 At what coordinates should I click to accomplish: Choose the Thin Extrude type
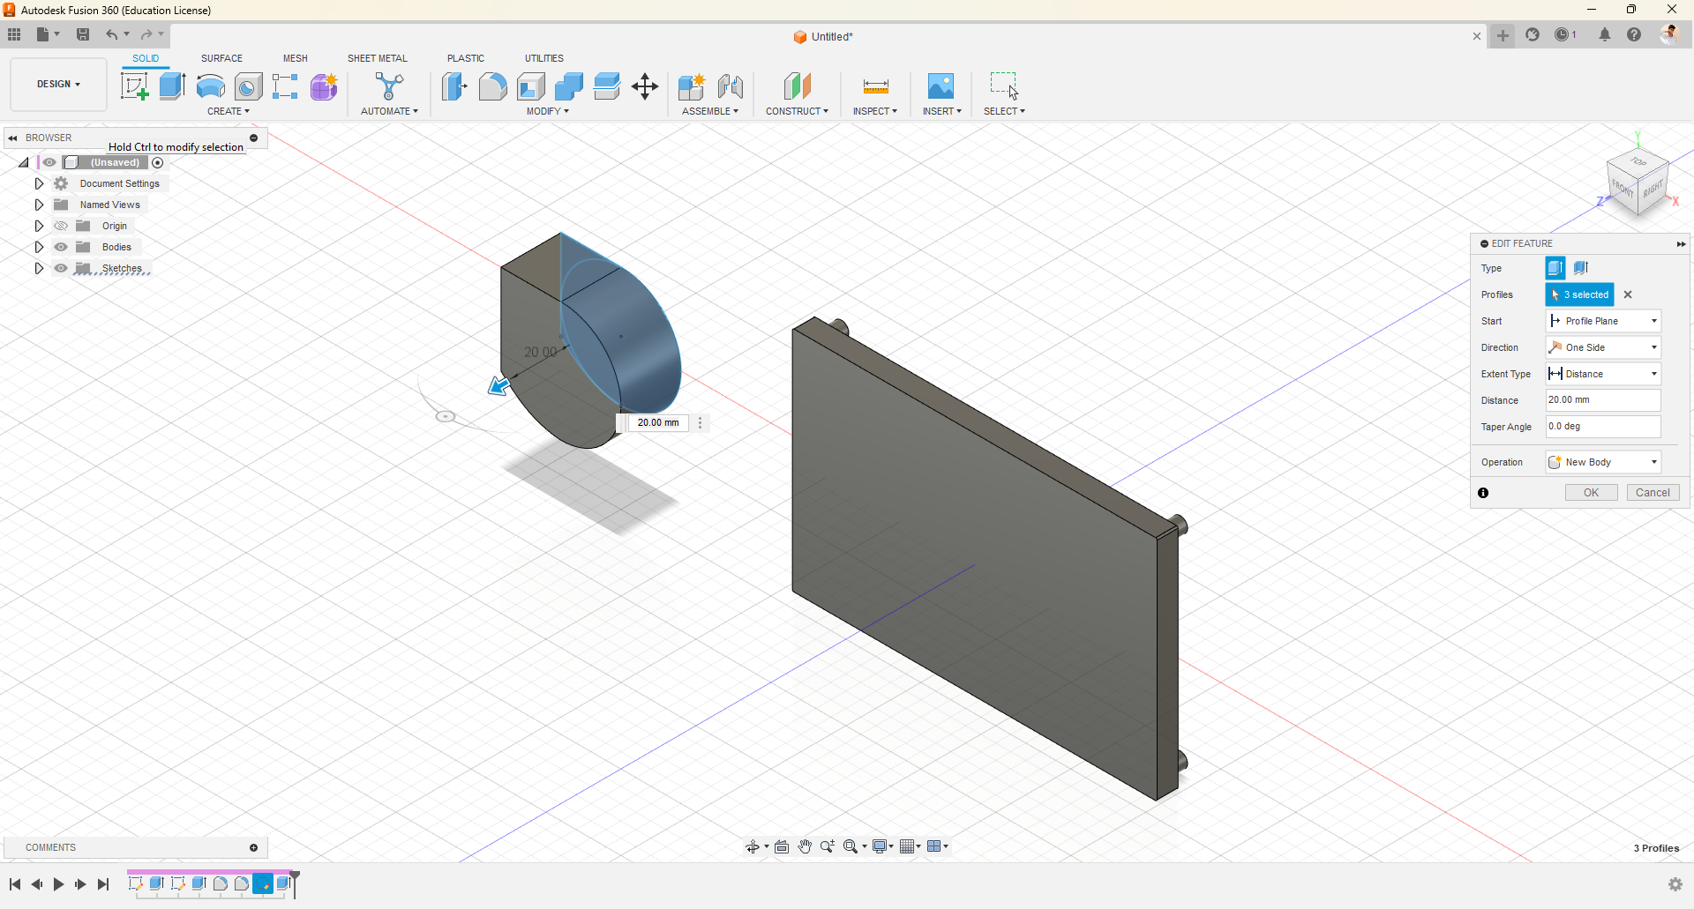pyautogui.click(x=1581, y=268)
